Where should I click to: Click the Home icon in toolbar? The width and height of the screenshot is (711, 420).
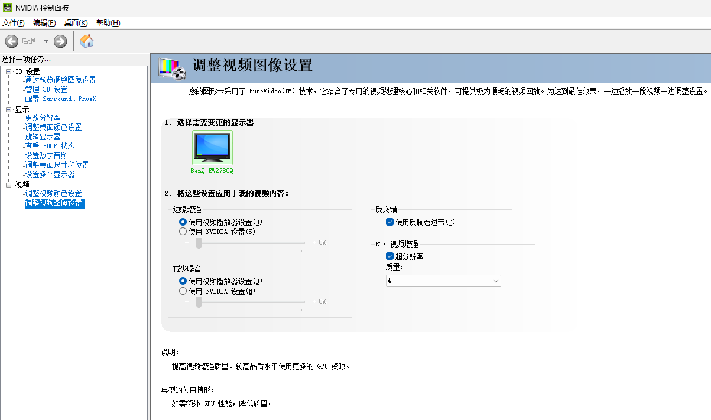pyautogui.click(x=87, y=41)
